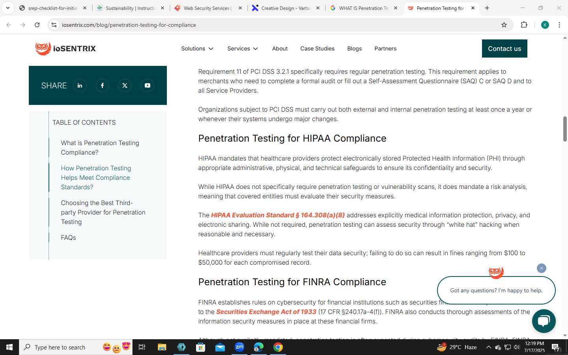Open Chrome three-dot menu

[559, 25]
